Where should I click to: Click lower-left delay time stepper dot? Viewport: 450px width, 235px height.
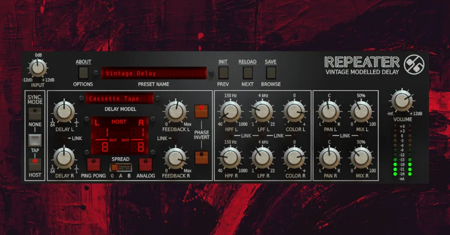tap(86, 151)
